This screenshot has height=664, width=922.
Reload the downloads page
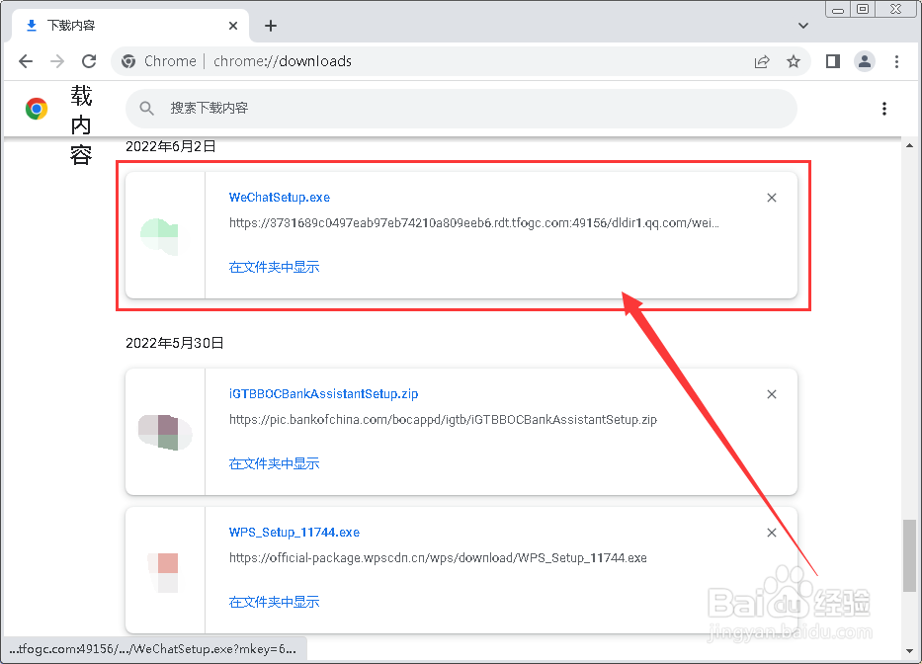click(x=89, y=61)
